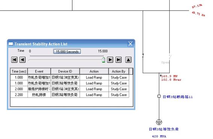Click Study Case in the 2.000 row
Screen dimensions: 213x139
[119, 89]
